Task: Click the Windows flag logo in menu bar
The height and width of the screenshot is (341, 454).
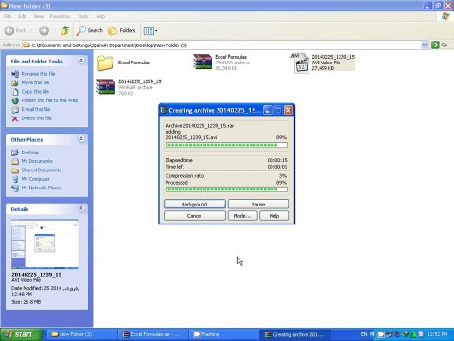Action: click(x=445, y=16)
